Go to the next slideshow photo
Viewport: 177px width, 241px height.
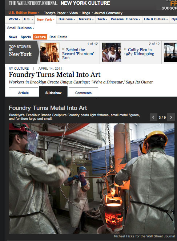(171, 117)
